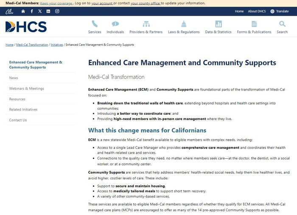
Task: Open the X (Twitter) icon
Action: pos(40,11)
